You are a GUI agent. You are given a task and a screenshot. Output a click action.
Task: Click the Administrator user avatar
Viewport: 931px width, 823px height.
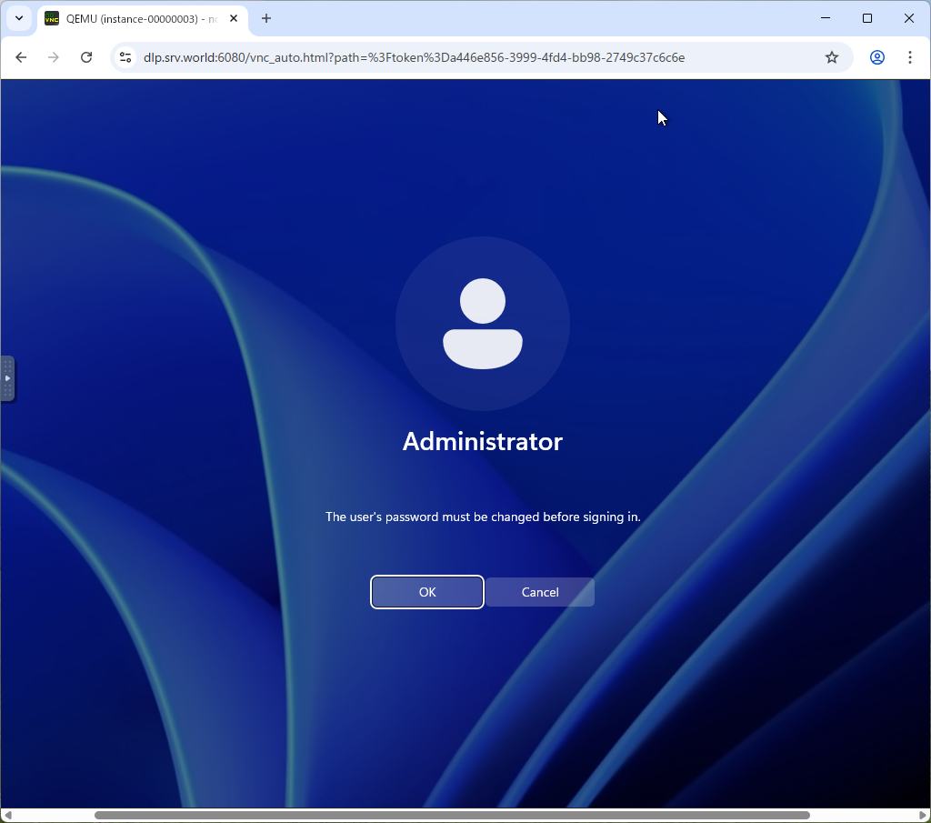coord(482,324)
